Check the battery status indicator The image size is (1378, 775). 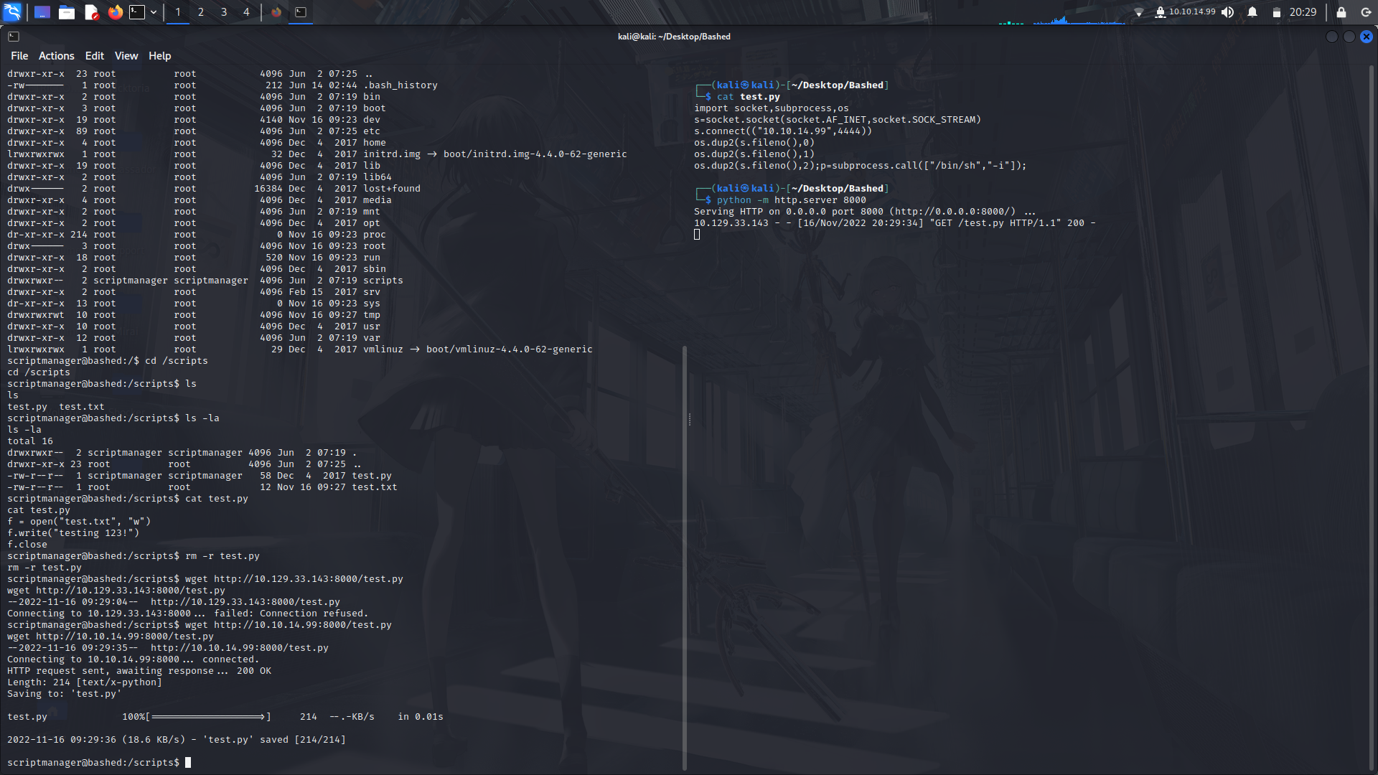click(x=1278, y=12)
